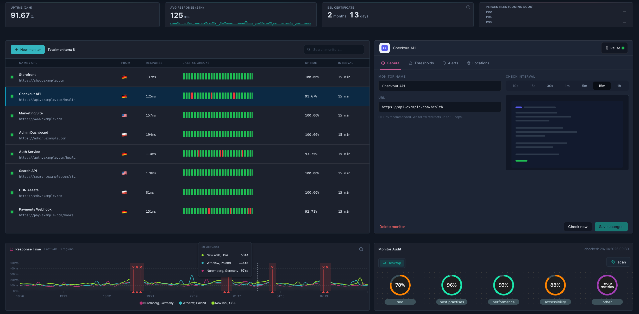
Task: Run the audit scan button
Action: (x=618, y=262)
